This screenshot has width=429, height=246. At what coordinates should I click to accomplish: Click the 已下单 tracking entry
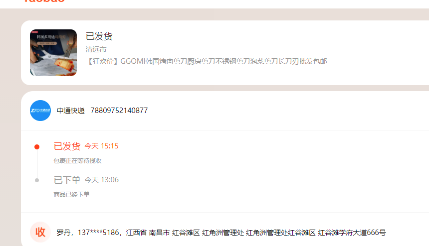coord(67,180)
